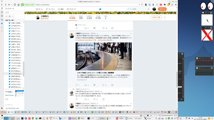Toggle the pin icon on the xlogo window
Screen dimensions: 214x120
[x=206, y=28]
